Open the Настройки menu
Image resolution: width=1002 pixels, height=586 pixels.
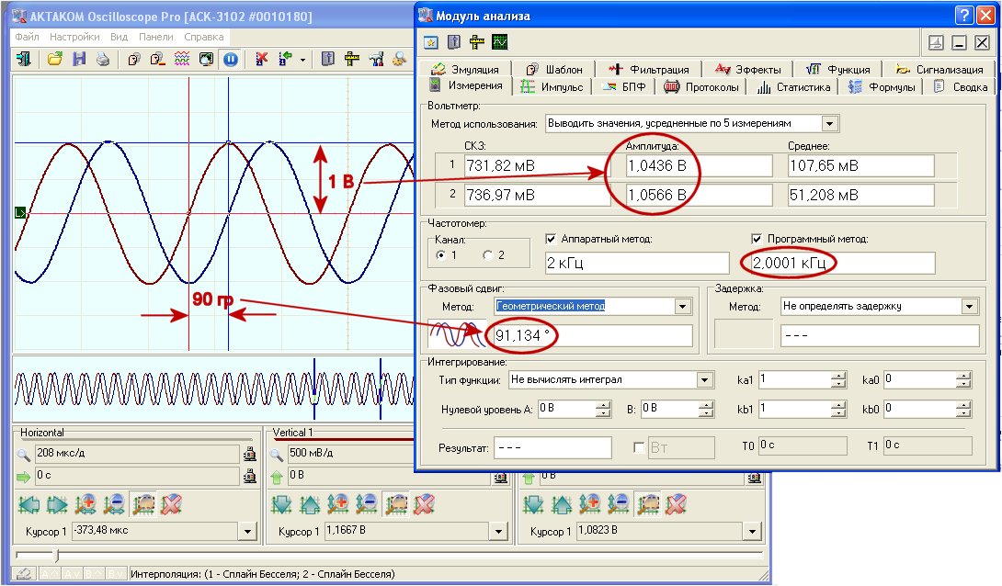(74, 37)
